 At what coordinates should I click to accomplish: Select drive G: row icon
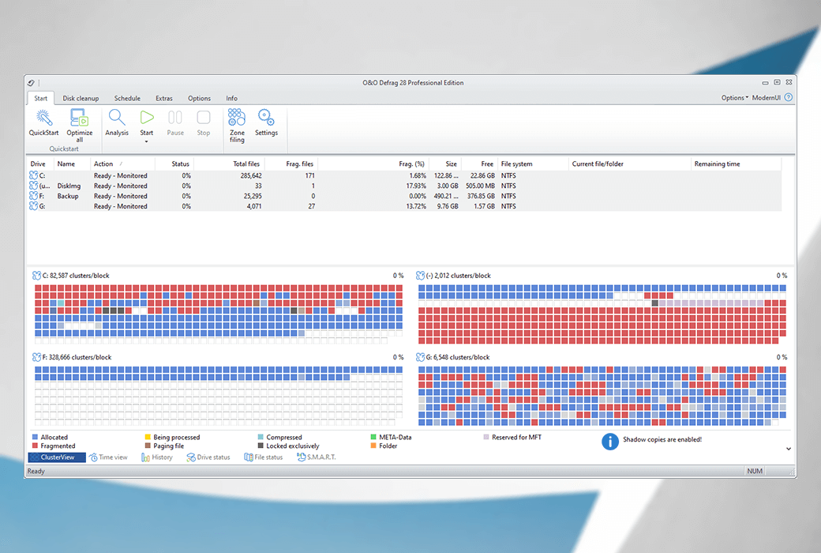[33, 206]
